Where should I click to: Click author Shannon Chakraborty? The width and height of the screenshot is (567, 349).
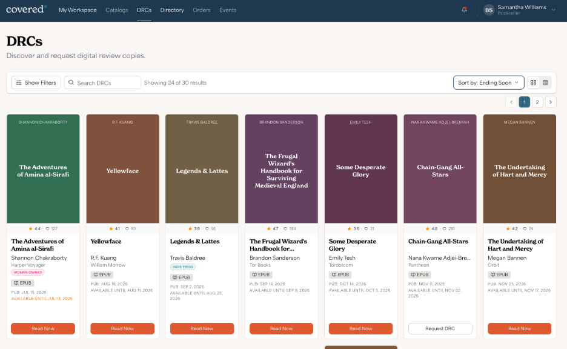click(x=39, y=258)
